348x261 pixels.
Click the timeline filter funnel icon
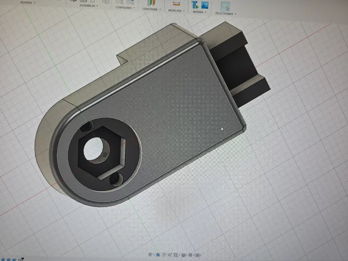pyautogui.click(x=22, y=259)
